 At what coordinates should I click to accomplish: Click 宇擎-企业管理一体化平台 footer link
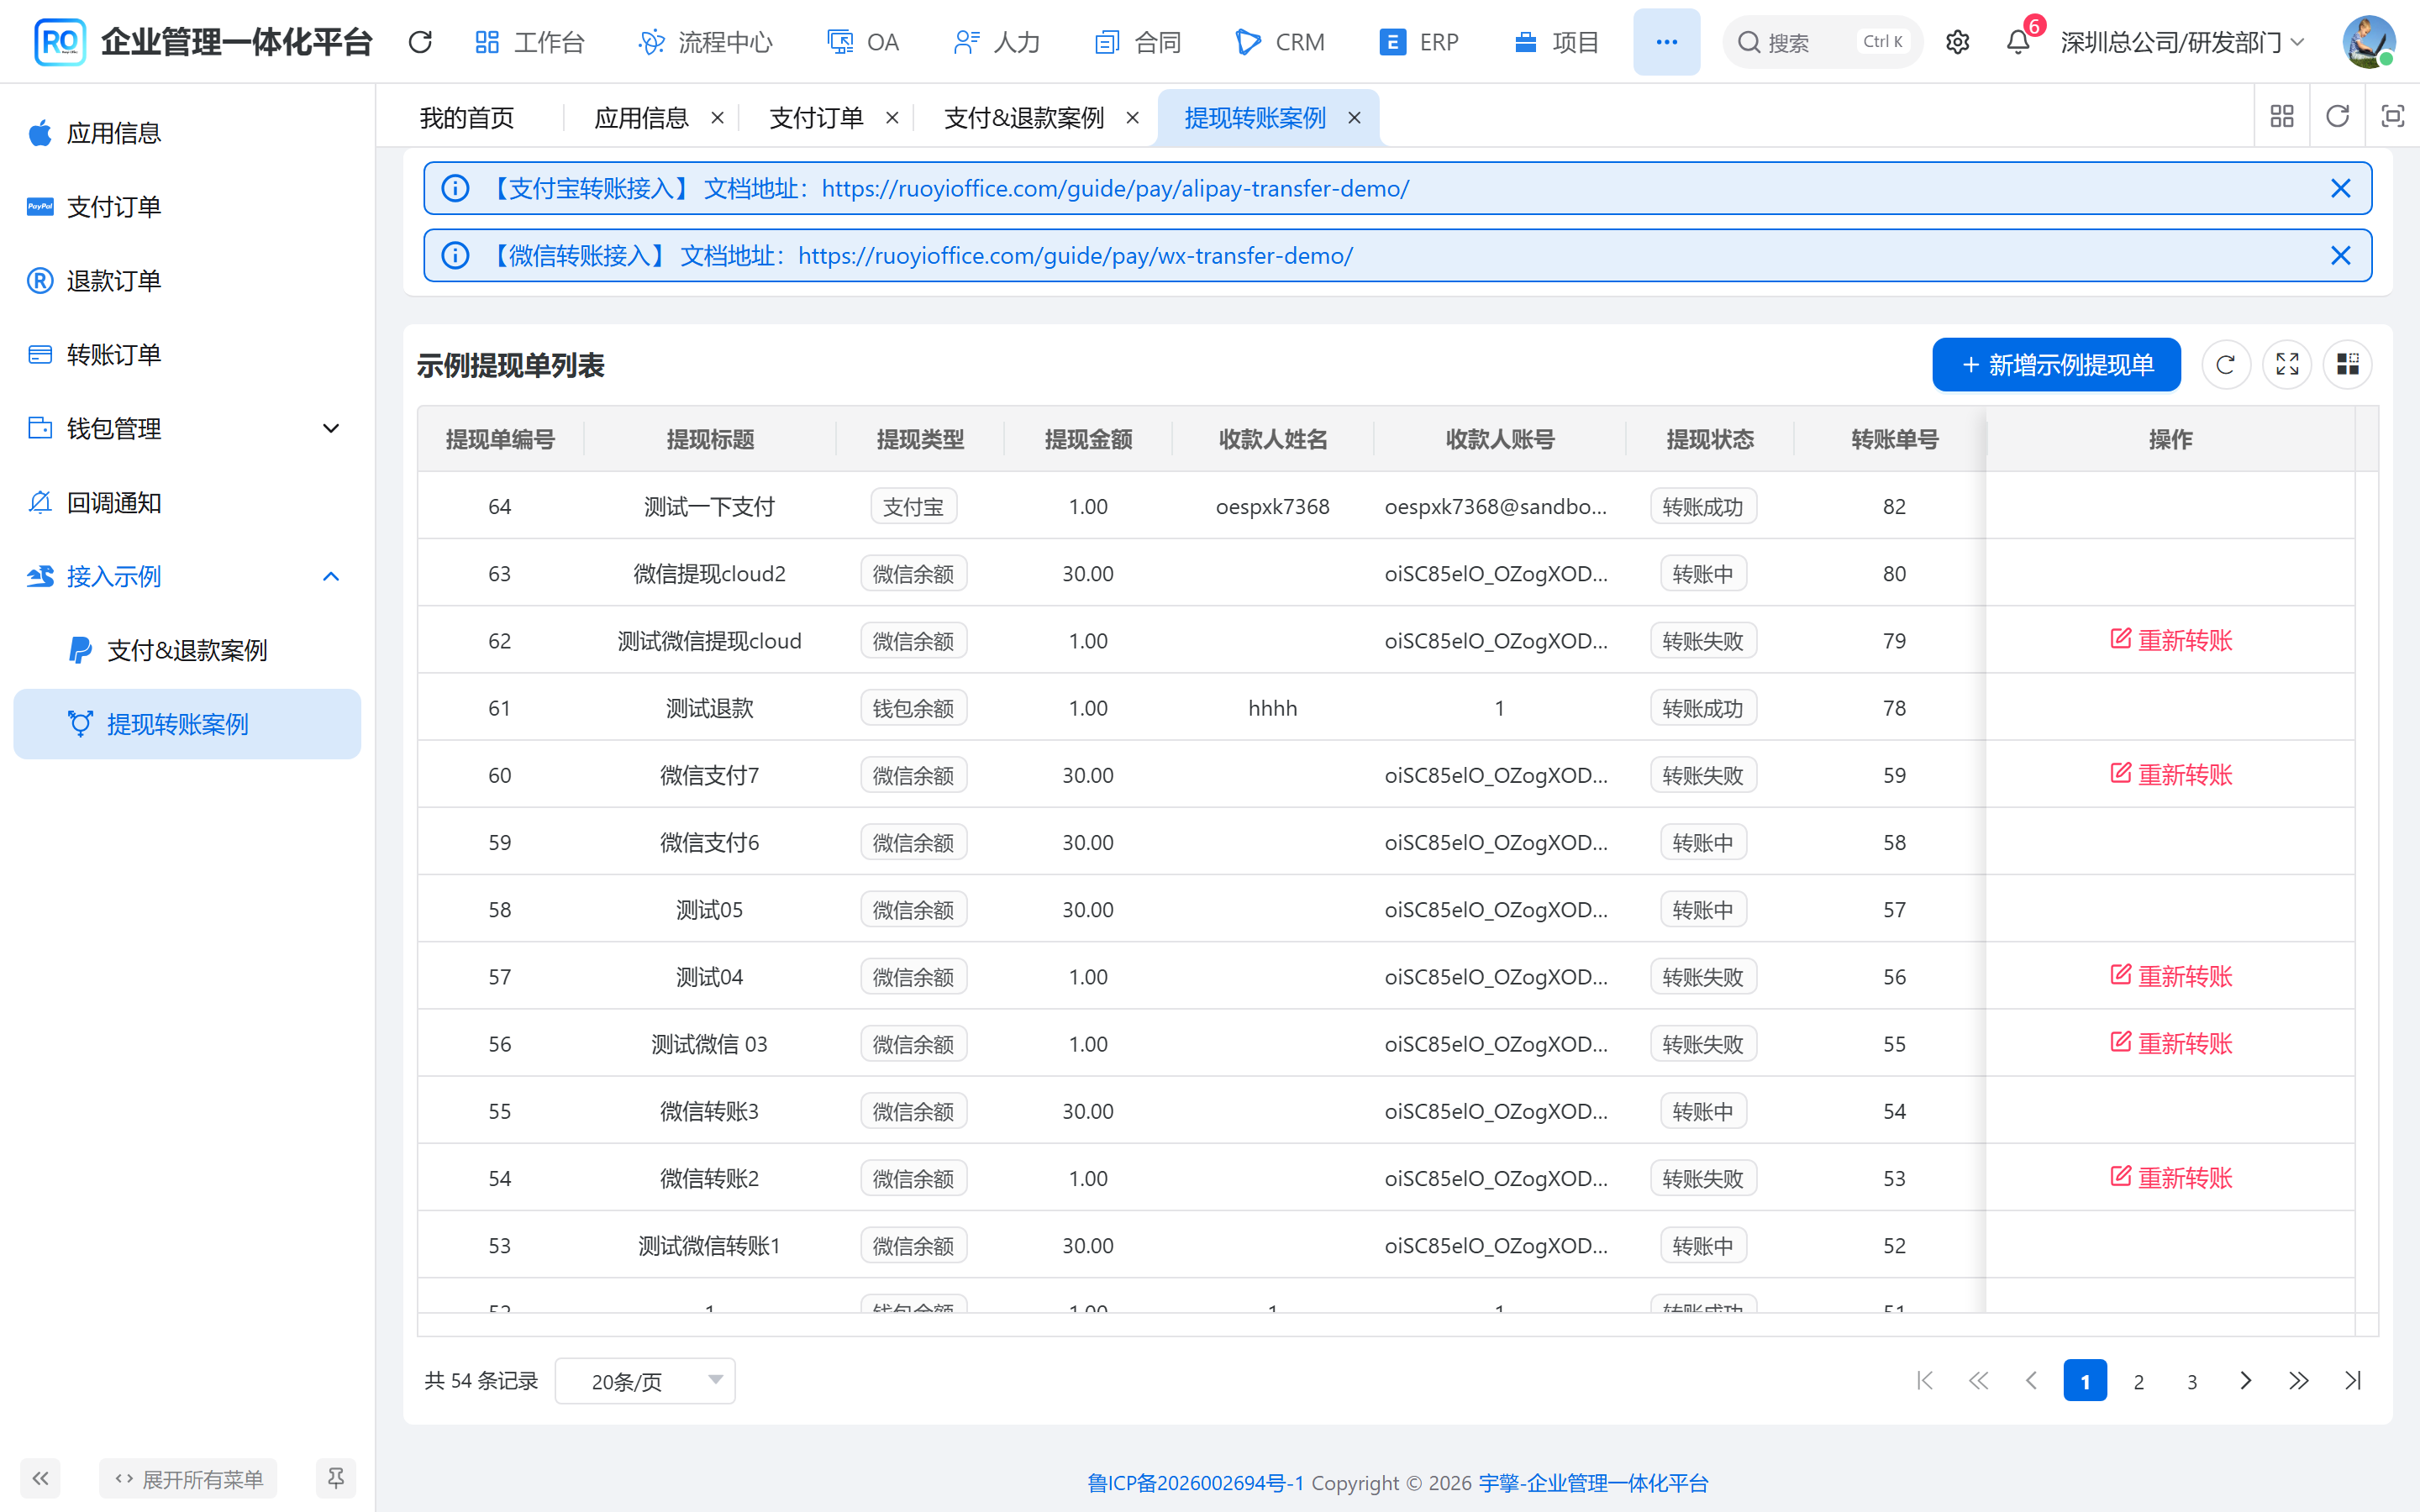(1593, 1482)
